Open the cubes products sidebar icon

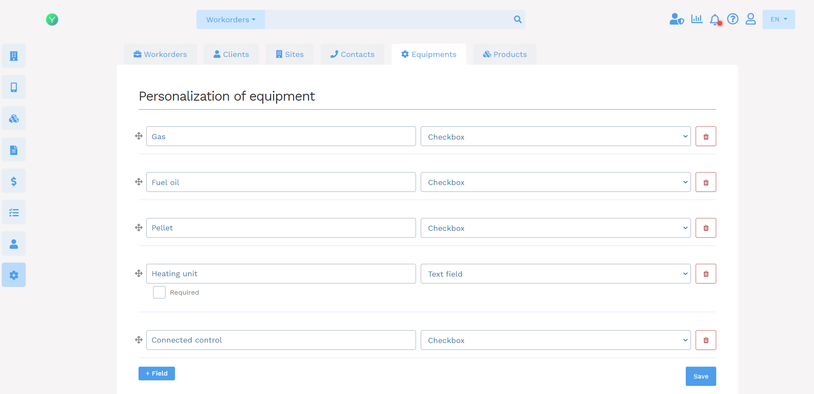[x=14, y=118]
